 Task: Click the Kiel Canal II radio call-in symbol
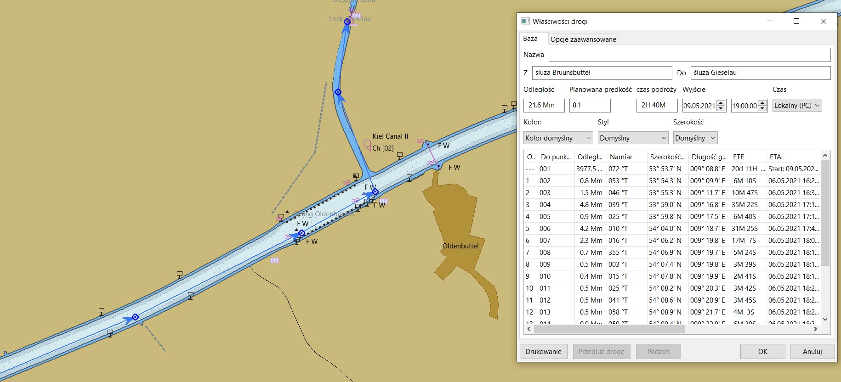367,145
